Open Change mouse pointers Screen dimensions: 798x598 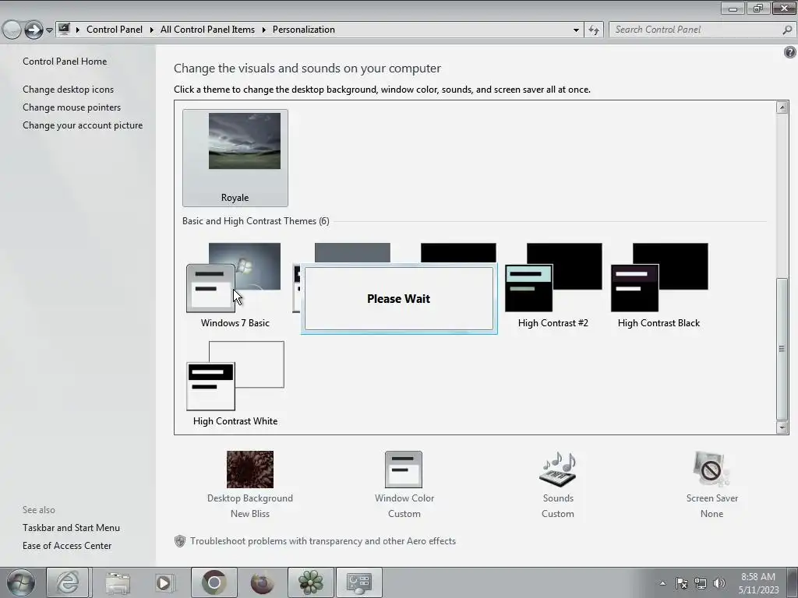72,107
